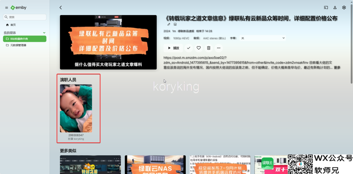The height and width of the screenshot is (174, 353).
Task: Add the video to favorites
Action: coord(199,48)
